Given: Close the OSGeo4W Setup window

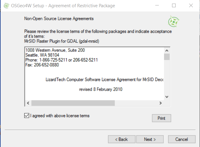Looking at the screenshot, I should click(x=191, y=5).
